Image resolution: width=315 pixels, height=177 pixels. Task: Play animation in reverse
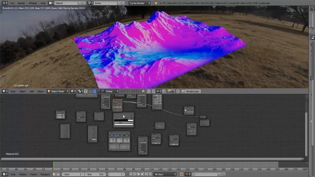(138, 174)
